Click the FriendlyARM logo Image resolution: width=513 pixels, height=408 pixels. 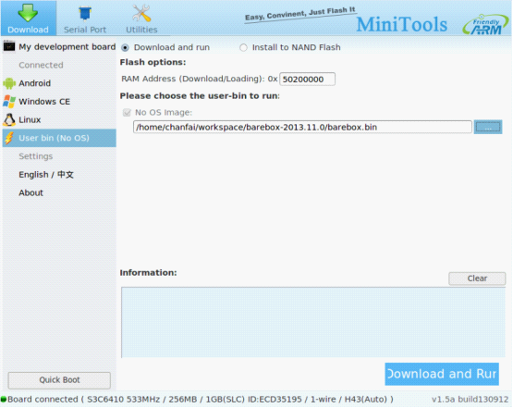coord(486,25)
